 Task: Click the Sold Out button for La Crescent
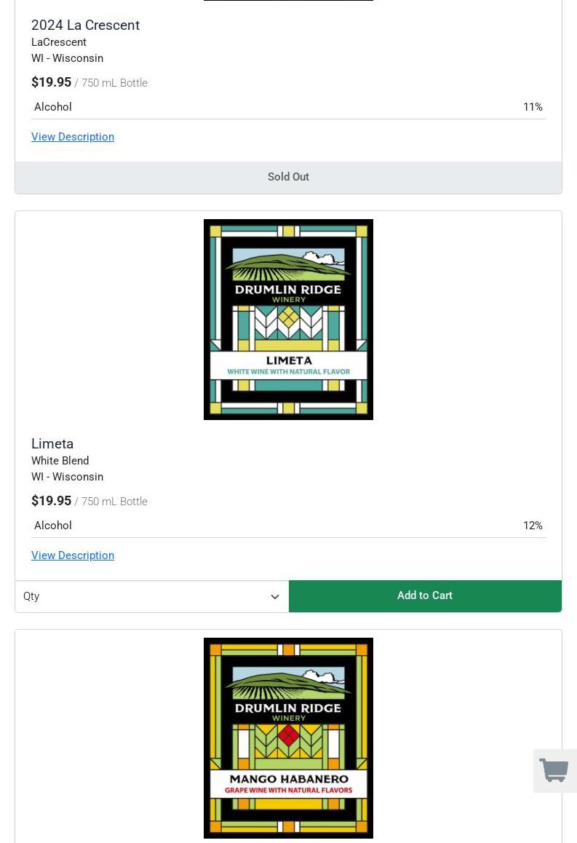(288, 177)
